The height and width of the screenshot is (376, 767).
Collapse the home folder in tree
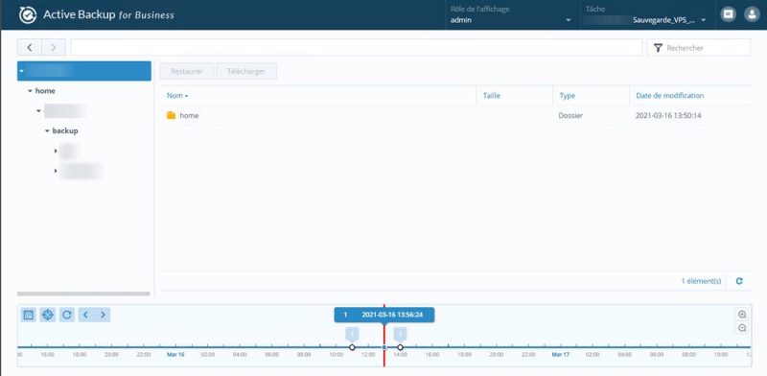[30, 91]
